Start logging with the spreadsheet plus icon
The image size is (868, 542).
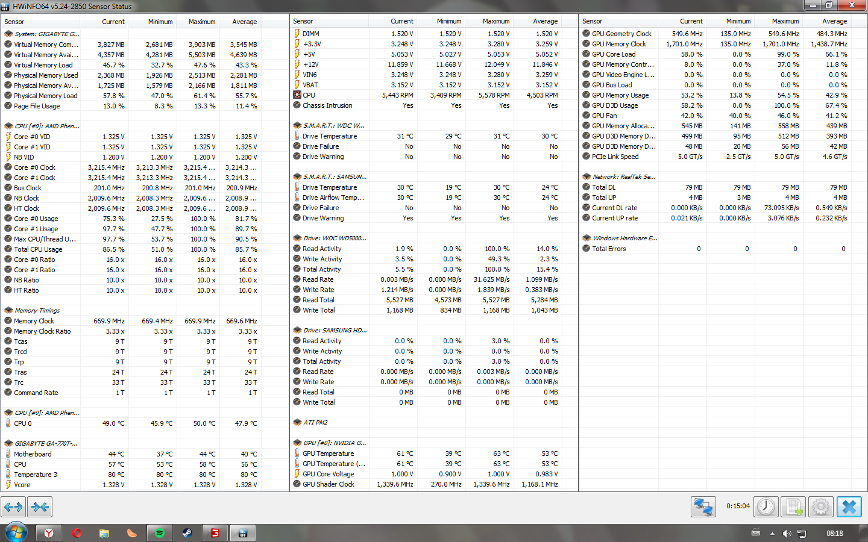793,507
